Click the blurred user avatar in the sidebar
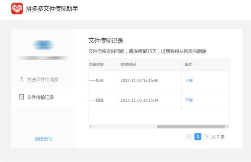The image size is (251, 162). [43, 45]
